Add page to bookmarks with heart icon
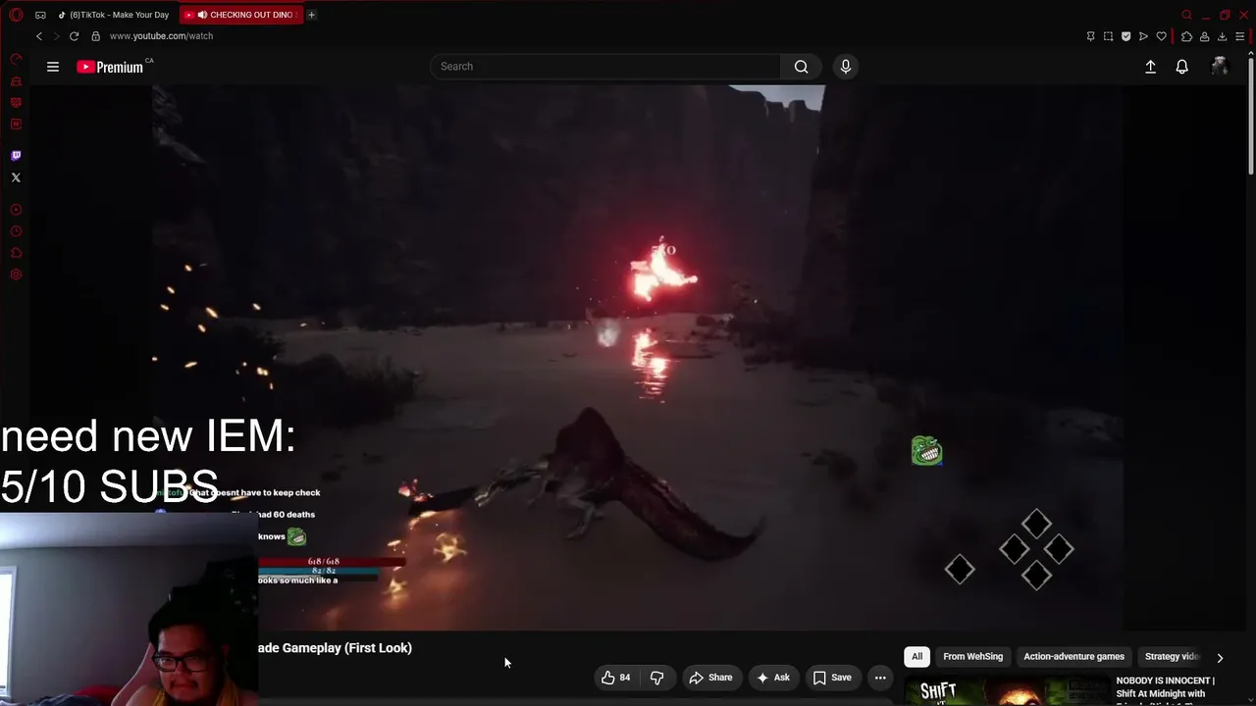The height and width of the screenshot is (706, 1256). [1161, 36]
